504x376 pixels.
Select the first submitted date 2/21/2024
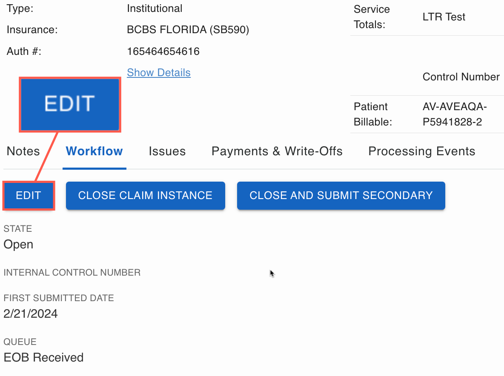click(x=31, y=314)
